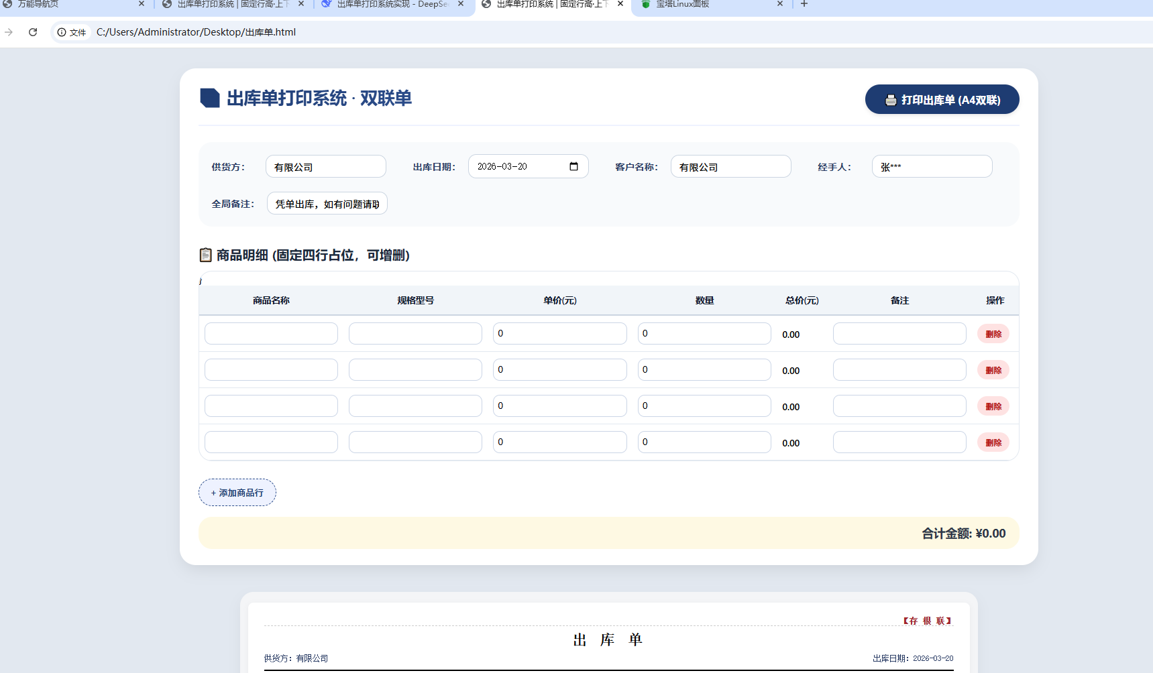This screenshot has height=673, width=1153.
Task: Reload the page using the refresh icon
Action: [x=33, y=32]
